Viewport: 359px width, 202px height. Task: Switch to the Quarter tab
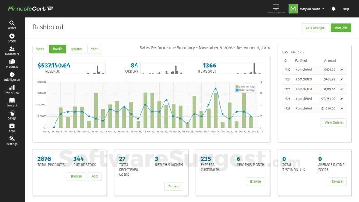tap(77, 49)
